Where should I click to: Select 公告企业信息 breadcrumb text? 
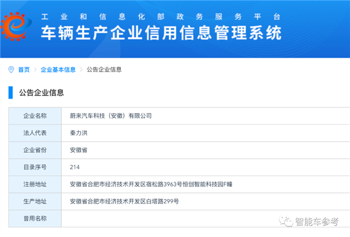pyautogui.click(x=104, y=69)
